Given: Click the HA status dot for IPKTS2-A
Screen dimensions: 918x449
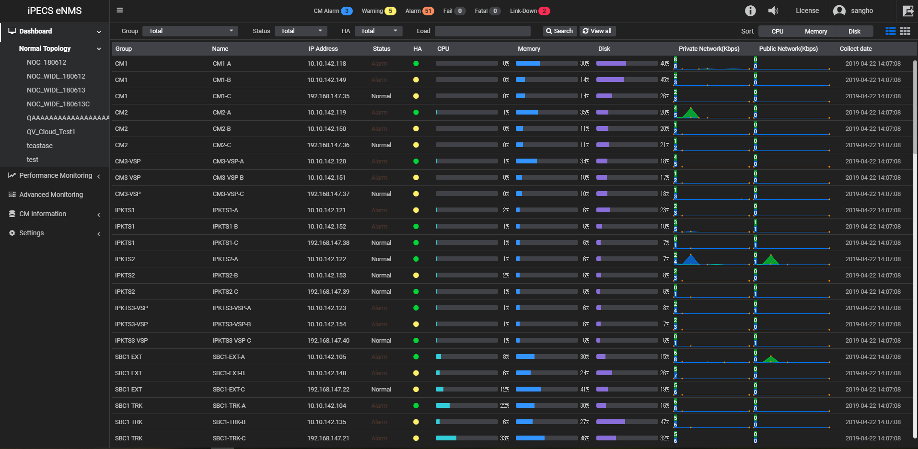Looking at the screenshot, I should click(416, 259).
